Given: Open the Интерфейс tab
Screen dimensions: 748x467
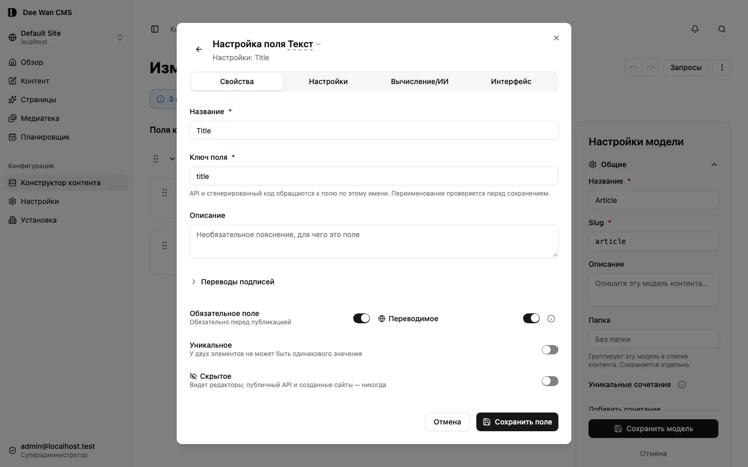Looking at the screenshot, I should (x=511, y=81).
